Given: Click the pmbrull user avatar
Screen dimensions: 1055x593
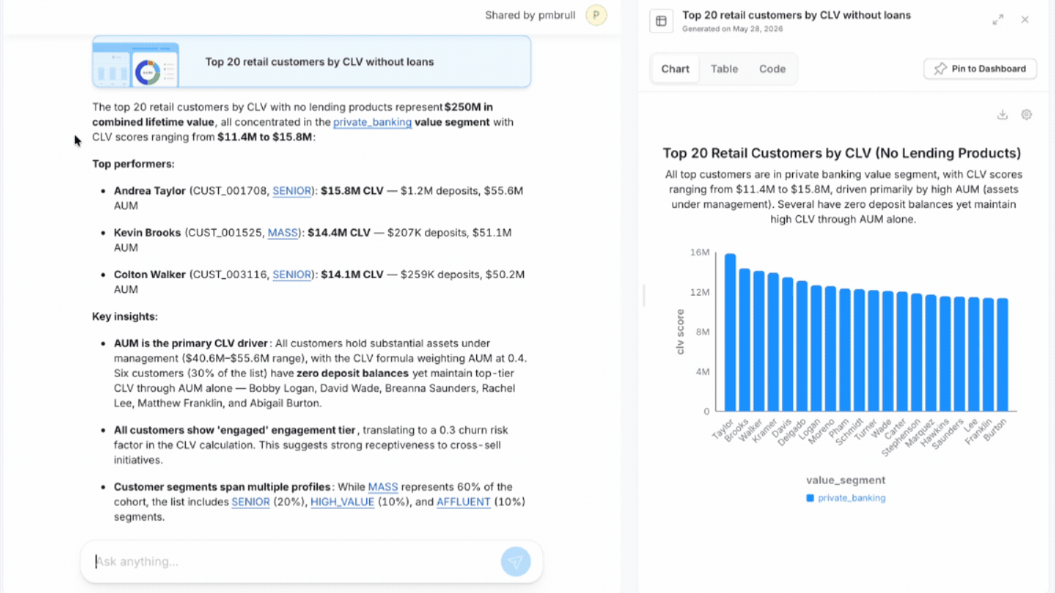Looking at the screenshot, I should 596,15.
